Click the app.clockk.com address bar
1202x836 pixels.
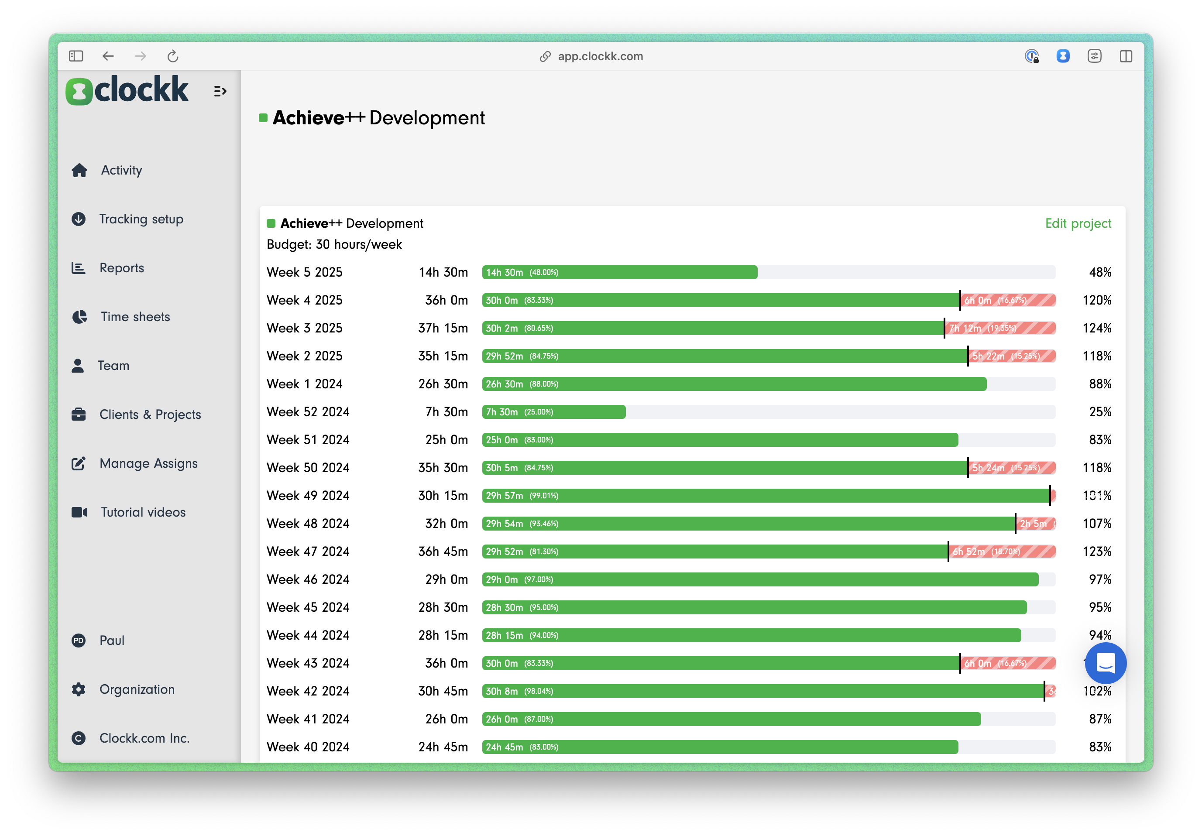[600, 56]
